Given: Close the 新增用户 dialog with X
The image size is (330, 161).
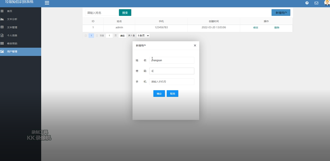Looking at the screenshot, I should tap(195, 45).
